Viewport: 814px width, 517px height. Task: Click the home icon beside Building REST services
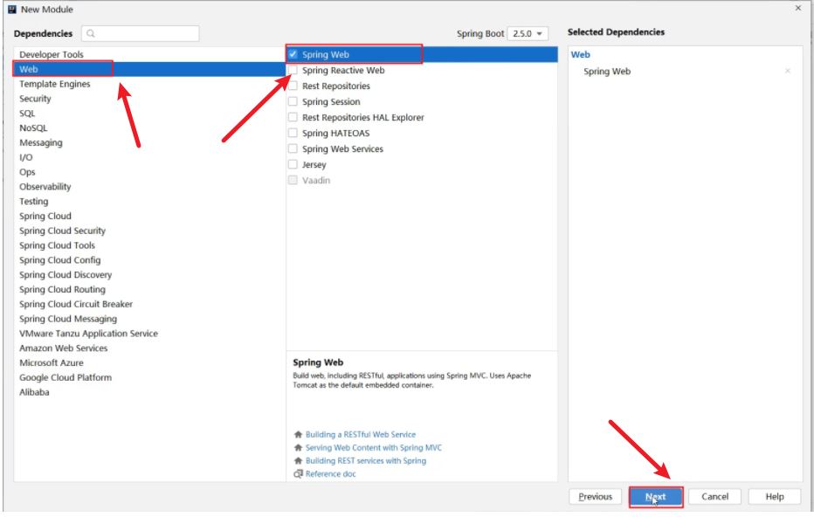click(x=298, y=460)
